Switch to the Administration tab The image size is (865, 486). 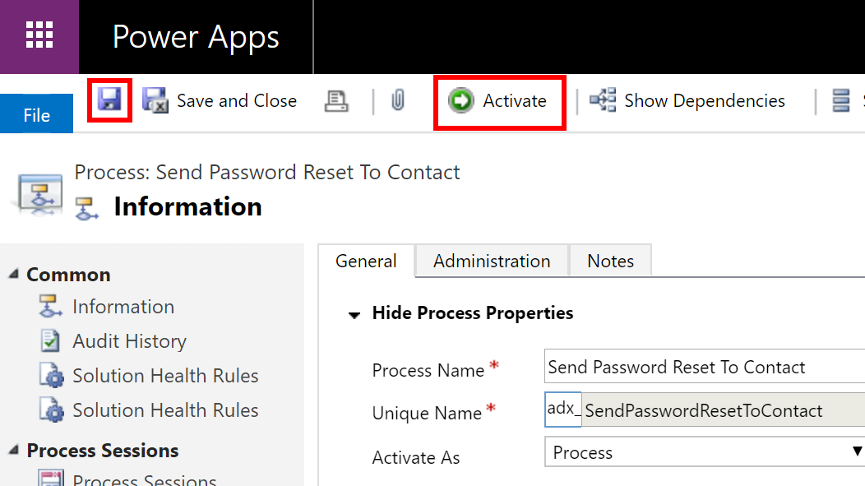(492, 261)
